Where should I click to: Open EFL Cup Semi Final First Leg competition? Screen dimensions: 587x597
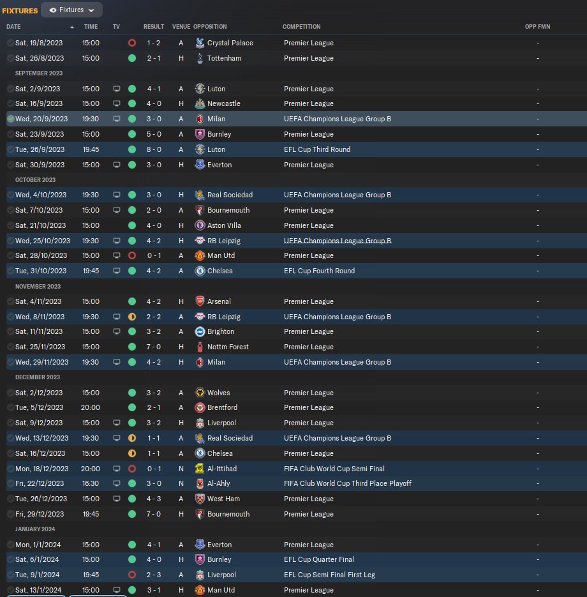click(329, 575)
